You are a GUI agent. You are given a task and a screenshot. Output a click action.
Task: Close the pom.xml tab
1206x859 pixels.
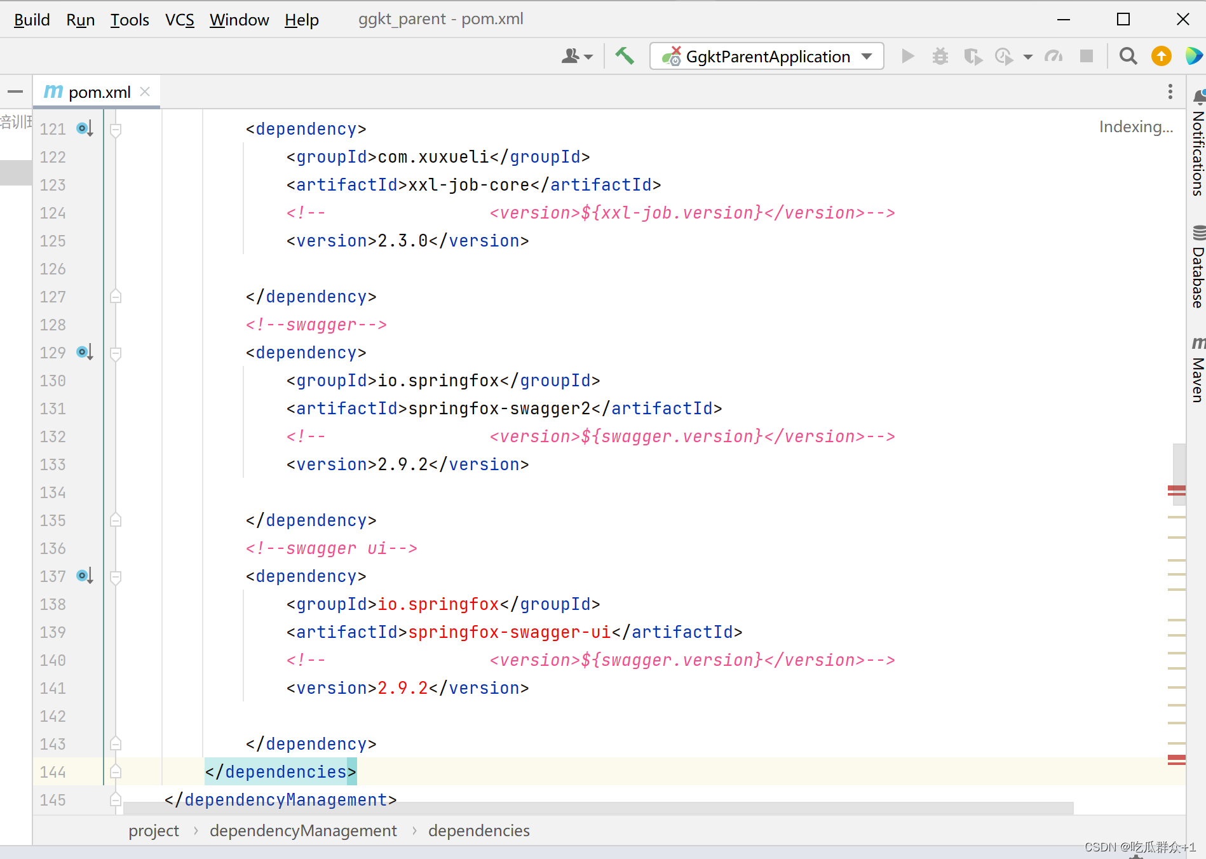[145, 91]
